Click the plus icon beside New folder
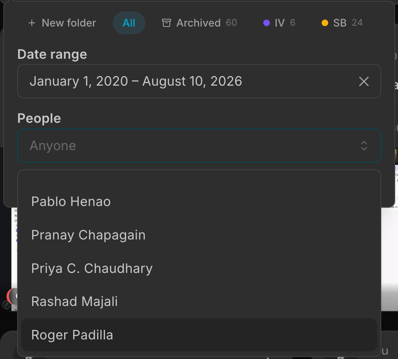The height and width of the screenshot is (359, 398). [32, 23]
